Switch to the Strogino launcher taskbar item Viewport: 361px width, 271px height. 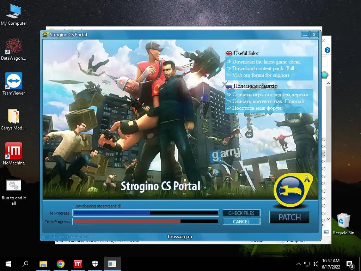pos(112,264)
